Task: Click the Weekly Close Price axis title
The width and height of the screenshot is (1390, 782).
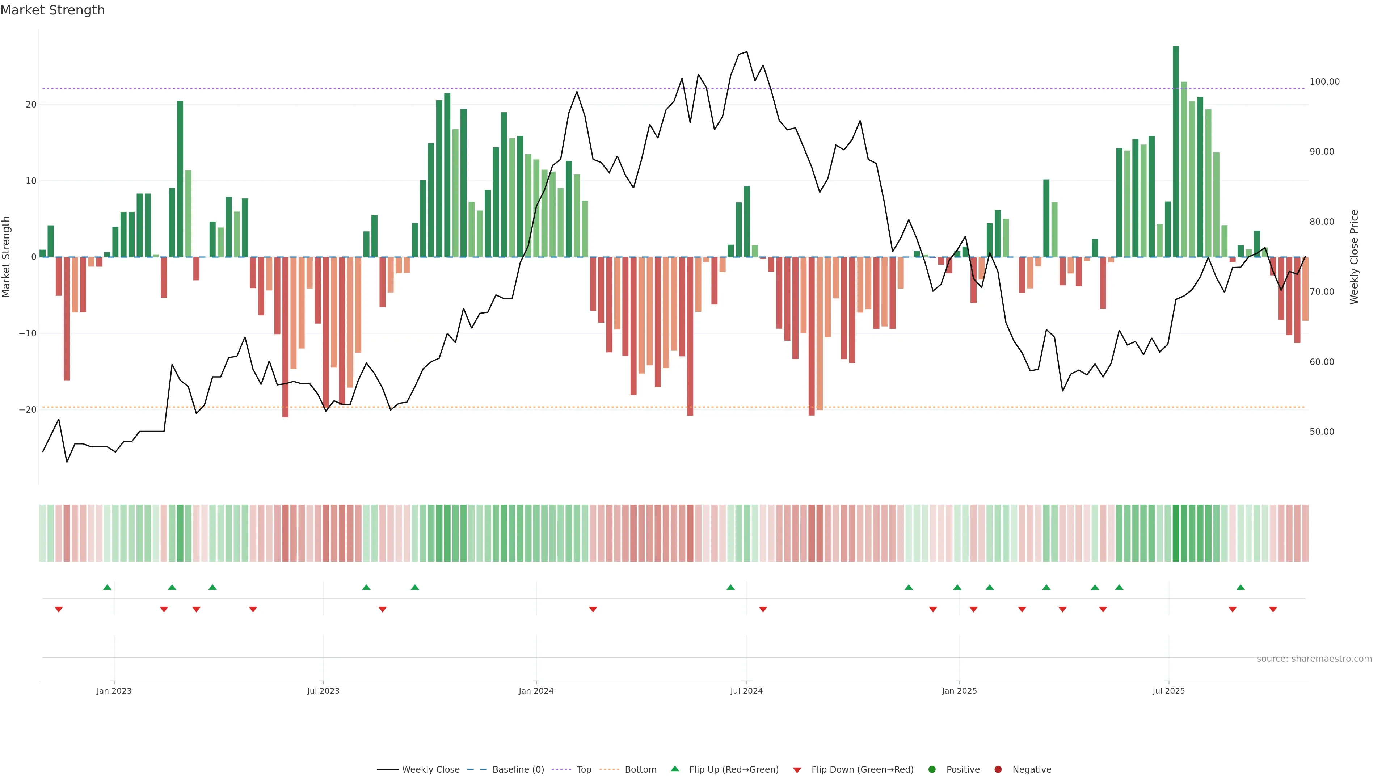Action: [1354, 257]
